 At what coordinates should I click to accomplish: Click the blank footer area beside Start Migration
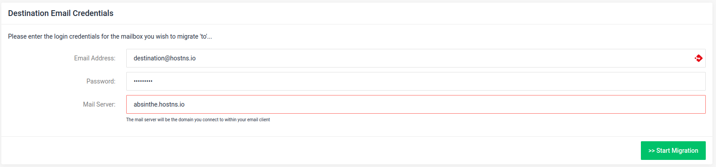(320, 151)
